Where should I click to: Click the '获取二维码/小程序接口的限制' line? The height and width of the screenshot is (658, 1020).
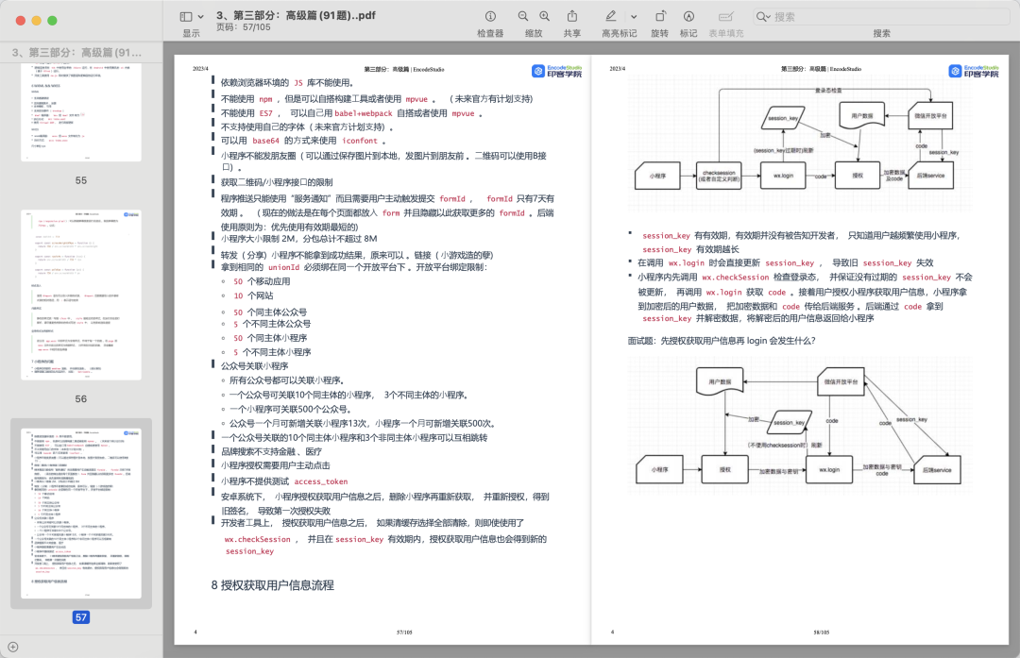[277, 182]
